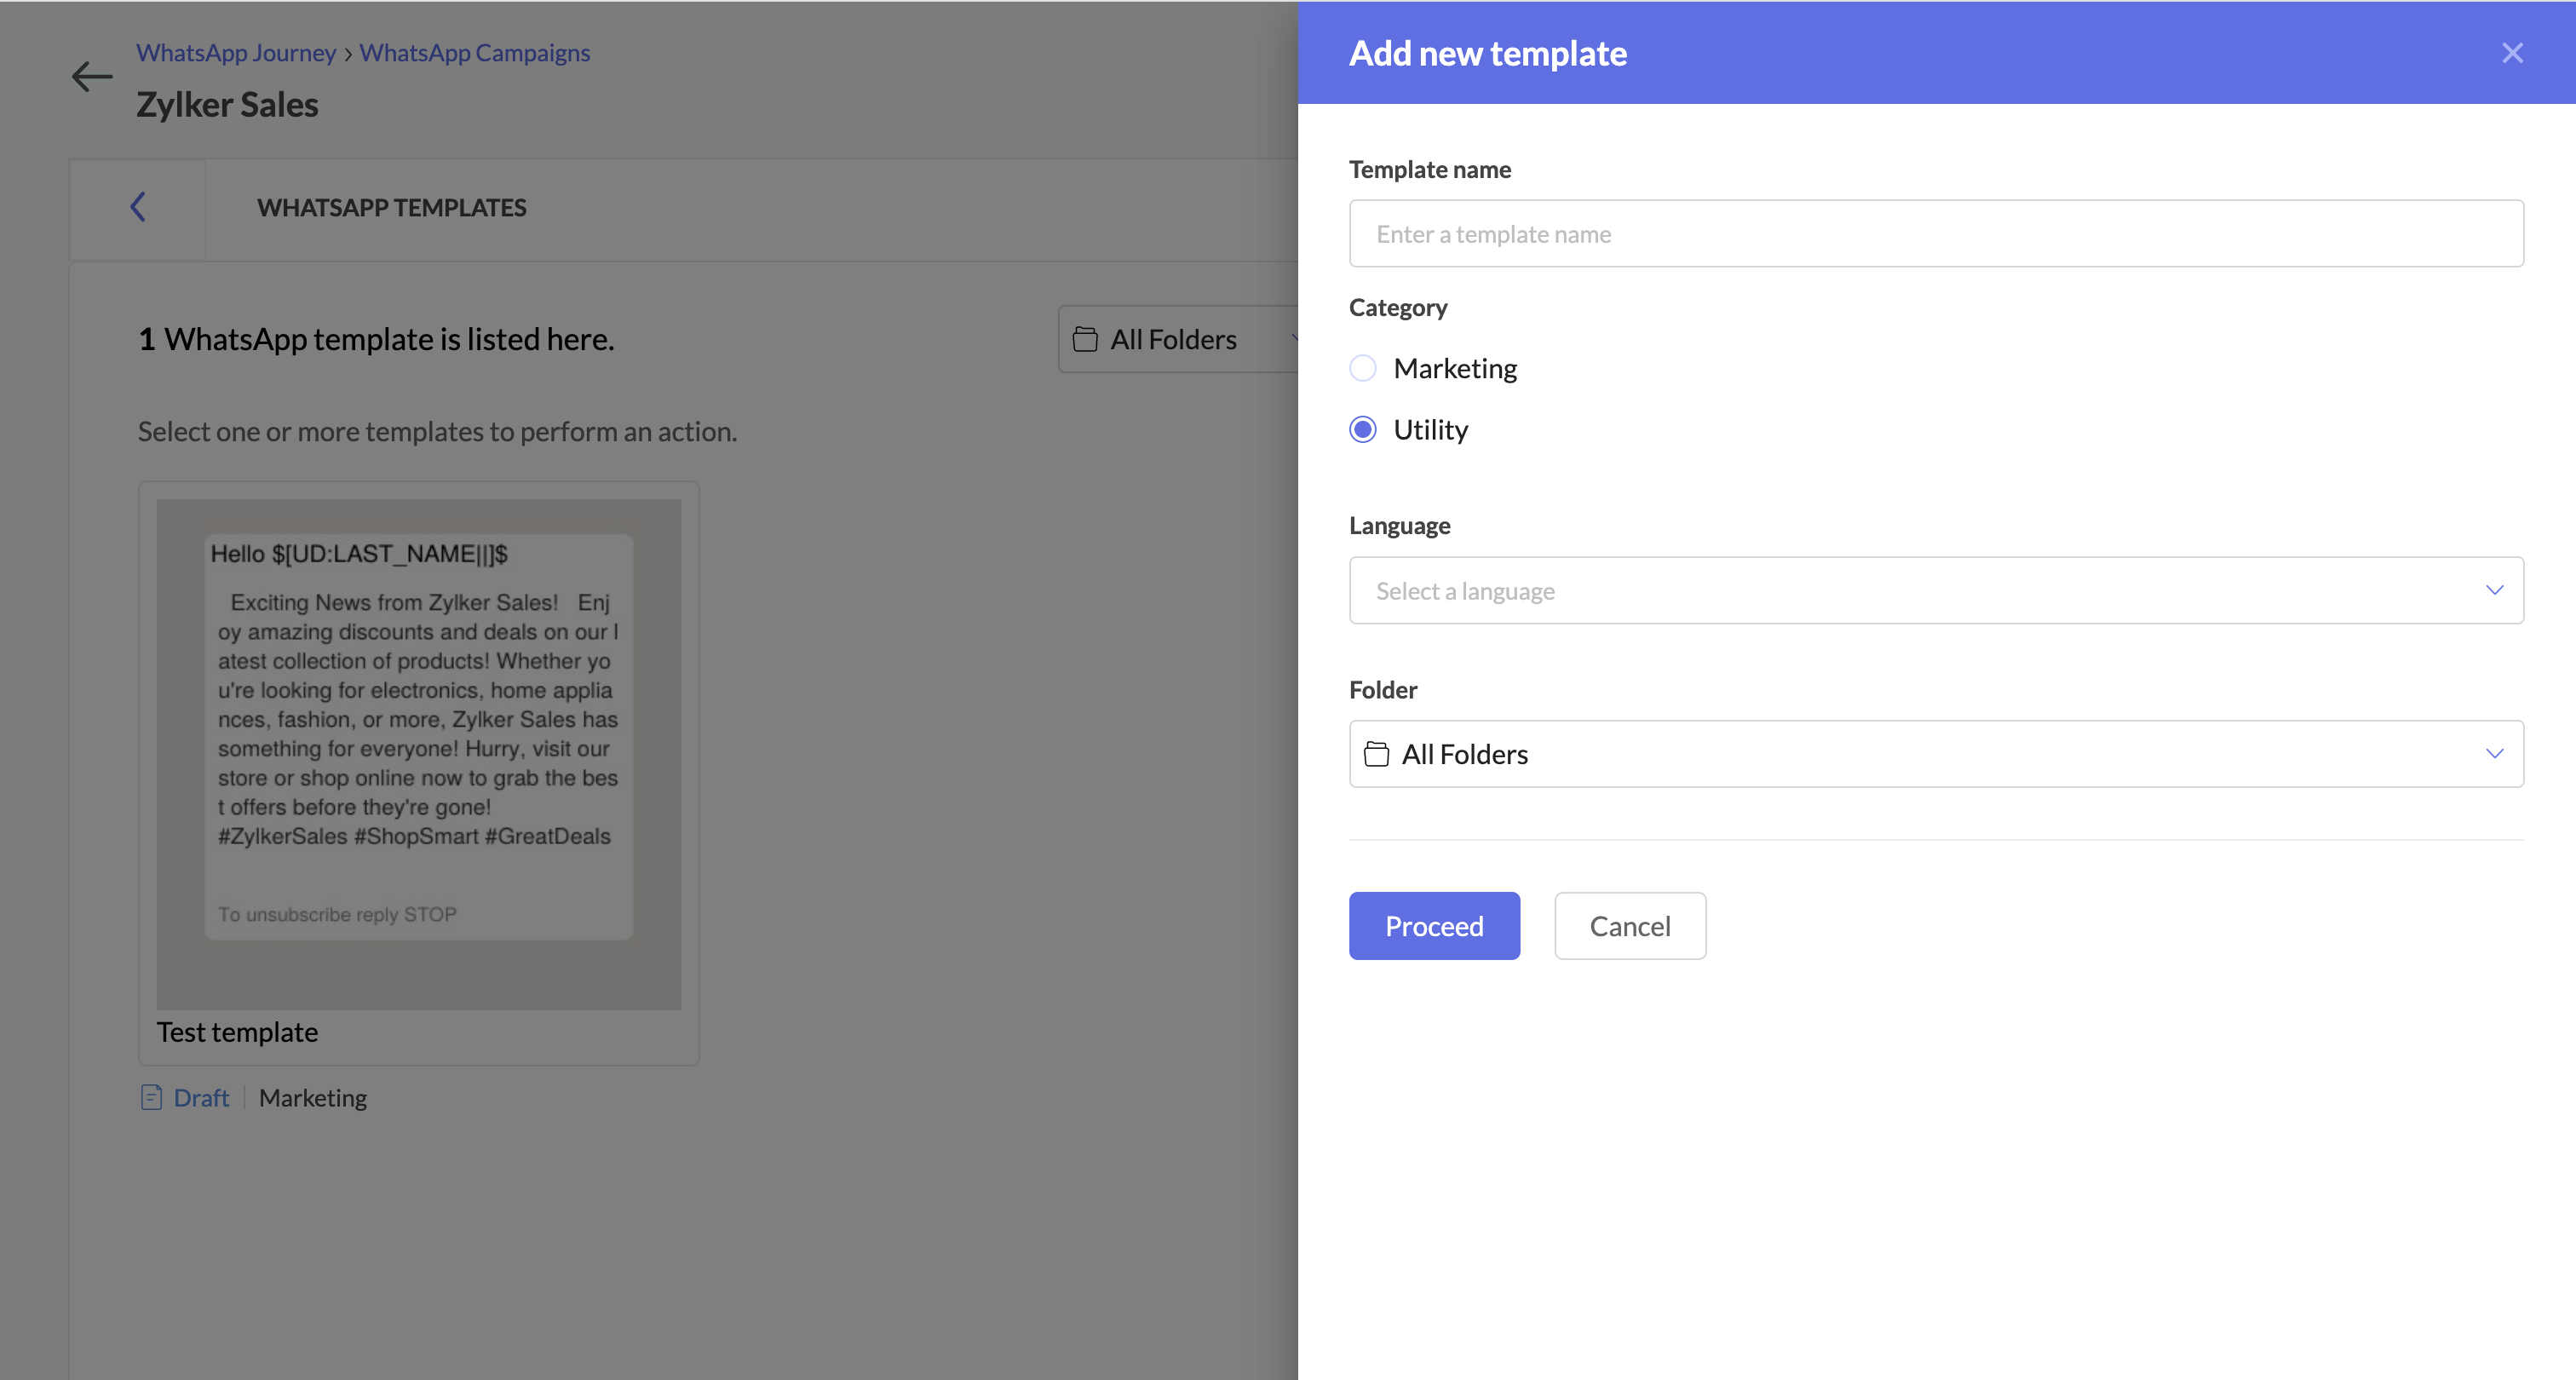Click the WHATSAPP TEMPLATES tab header
This screenshot has height=1380, width=2576.
point(391,208)
